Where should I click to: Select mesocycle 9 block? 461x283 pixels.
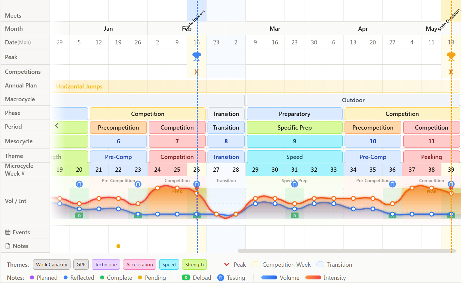[x=295, y=141]
